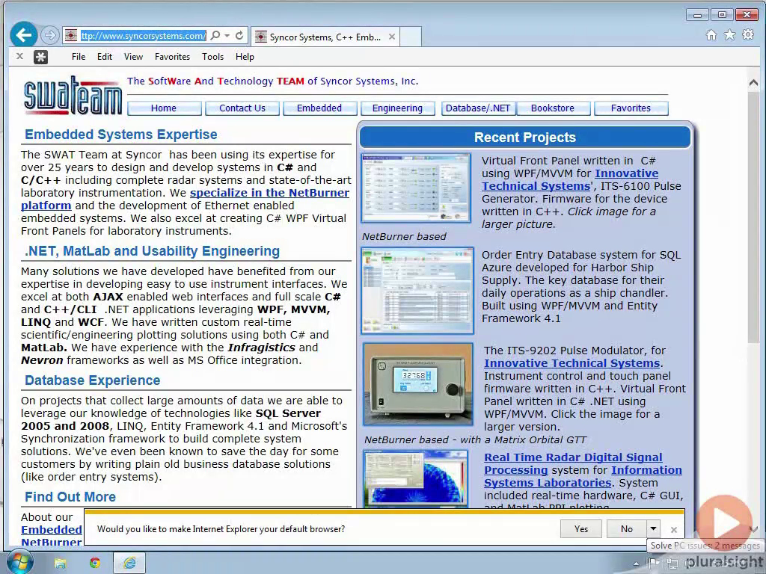Viewport: 766px width, 574px height.
Task: Close the toolbar with the X beside File
Action: tap(19, 56)
